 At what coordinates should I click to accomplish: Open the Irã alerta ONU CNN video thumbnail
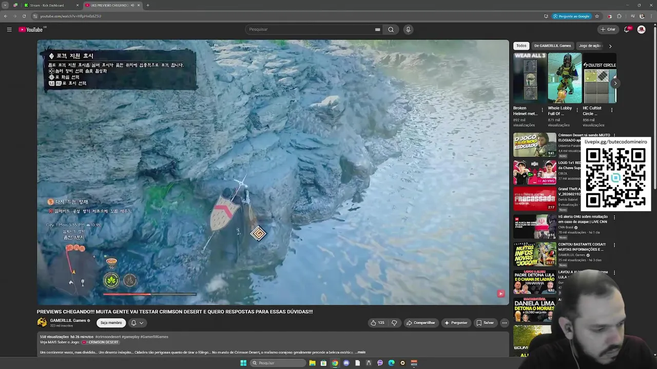[535, 226]
